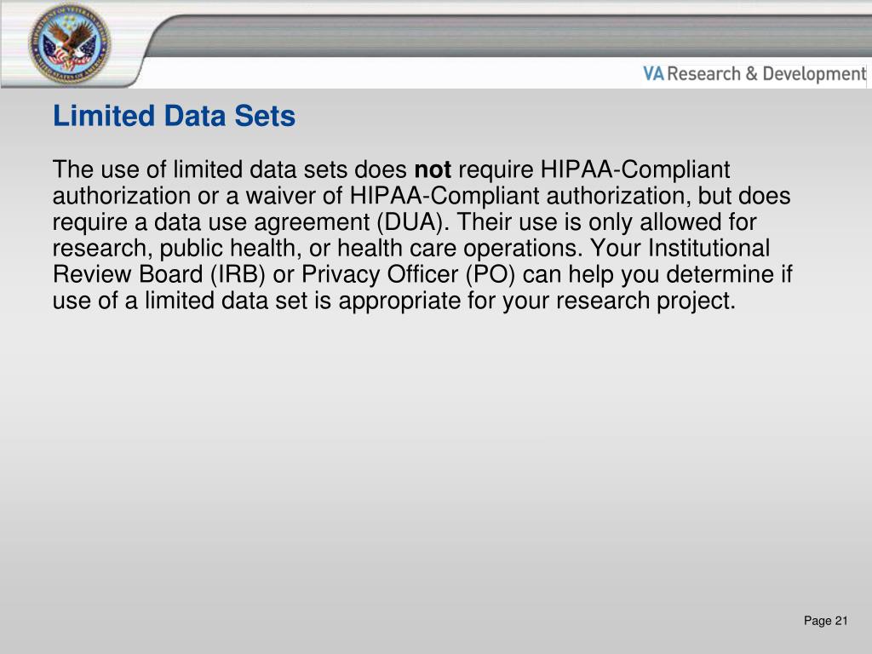Viewport: 872px width, 654px height.
Task: Click the words 'public health'
Action: coord(230,249)
